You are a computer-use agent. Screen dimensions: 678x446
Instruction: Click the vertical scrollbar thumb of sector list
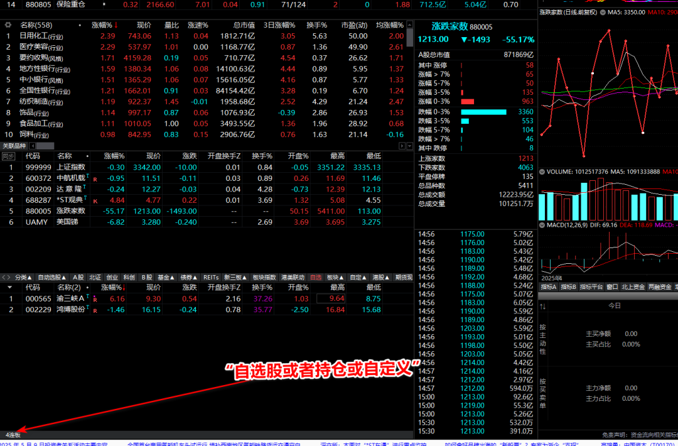(x=410, y=38)
